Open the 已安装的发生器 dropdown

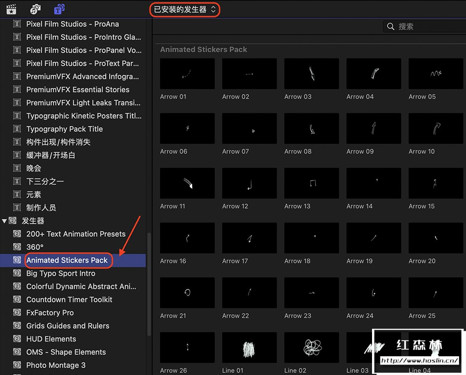pyautogui.click(x=184, y=9)
